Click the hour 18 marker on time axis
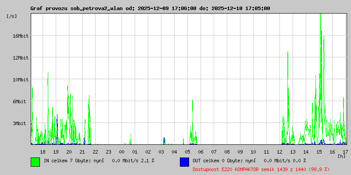Screen dimensions: 351x175 point(43,152)
